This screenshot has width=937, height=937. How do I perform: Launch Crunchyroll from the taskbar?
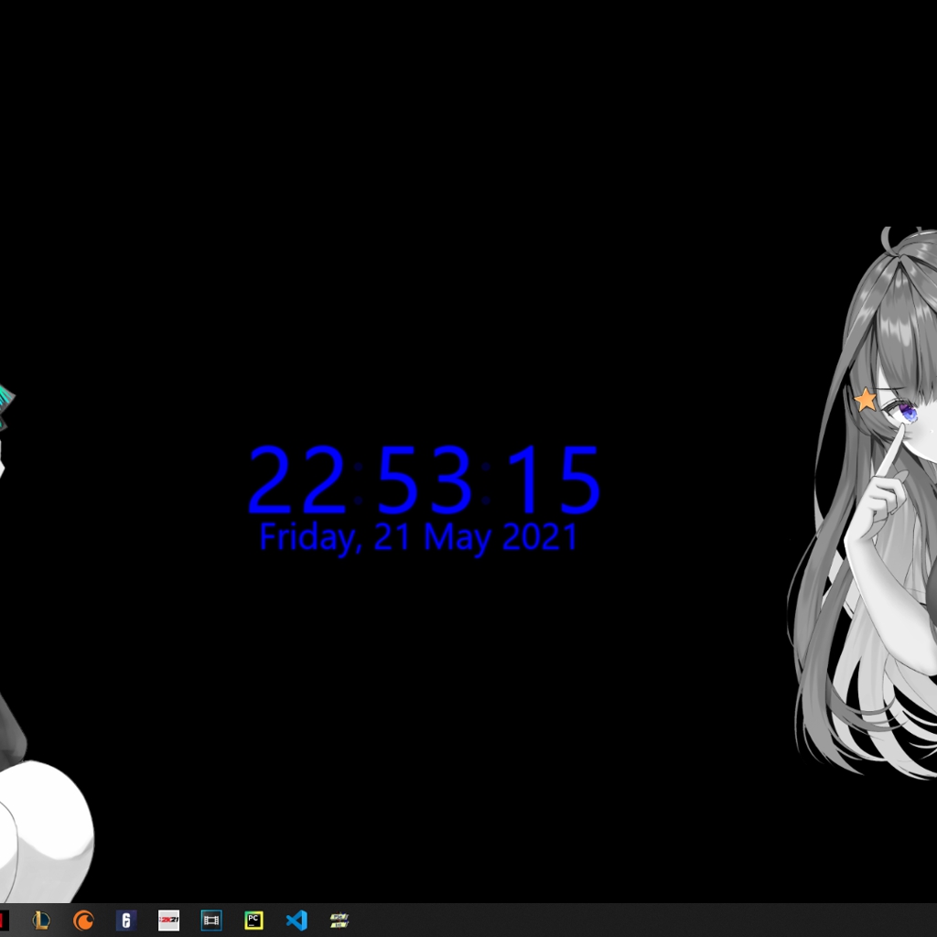[83, 920]
